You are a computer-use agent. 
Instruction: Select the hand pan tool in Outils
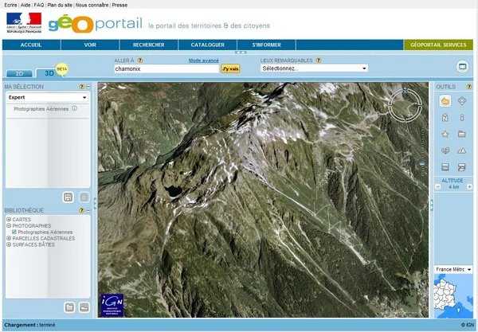pos(445,101)
